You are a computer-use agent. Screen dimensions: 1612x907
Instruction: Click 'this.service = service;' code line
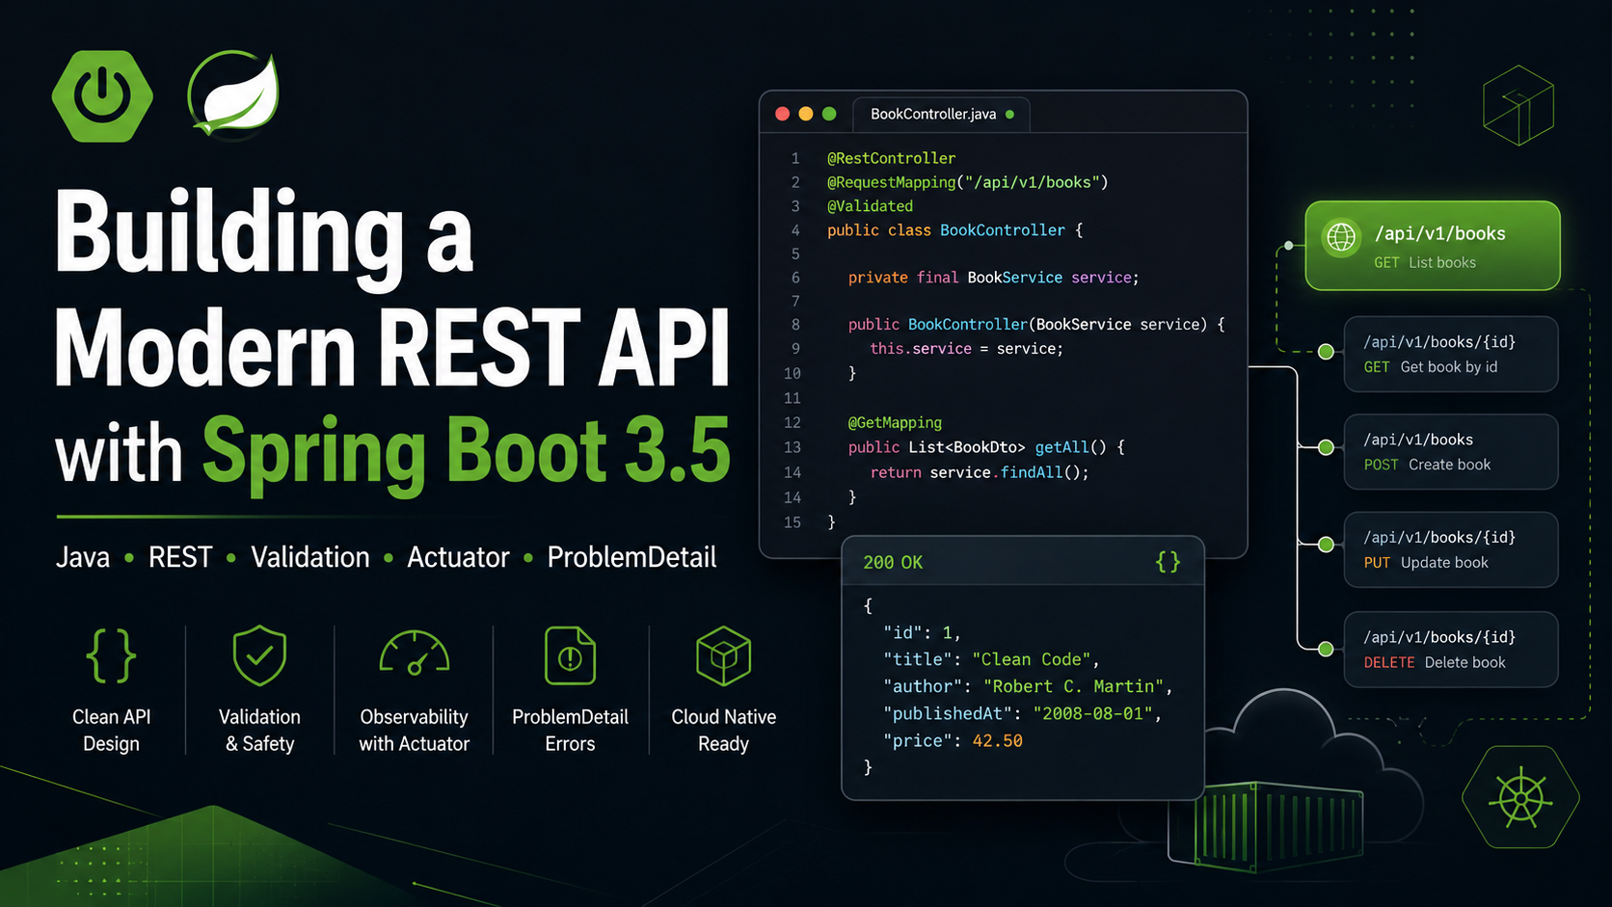[x=967, y=349]
